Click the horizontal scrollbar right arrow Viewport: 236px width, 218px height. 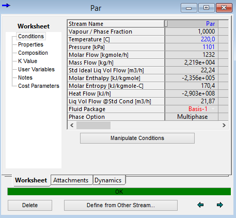click(x=224, y=126)
